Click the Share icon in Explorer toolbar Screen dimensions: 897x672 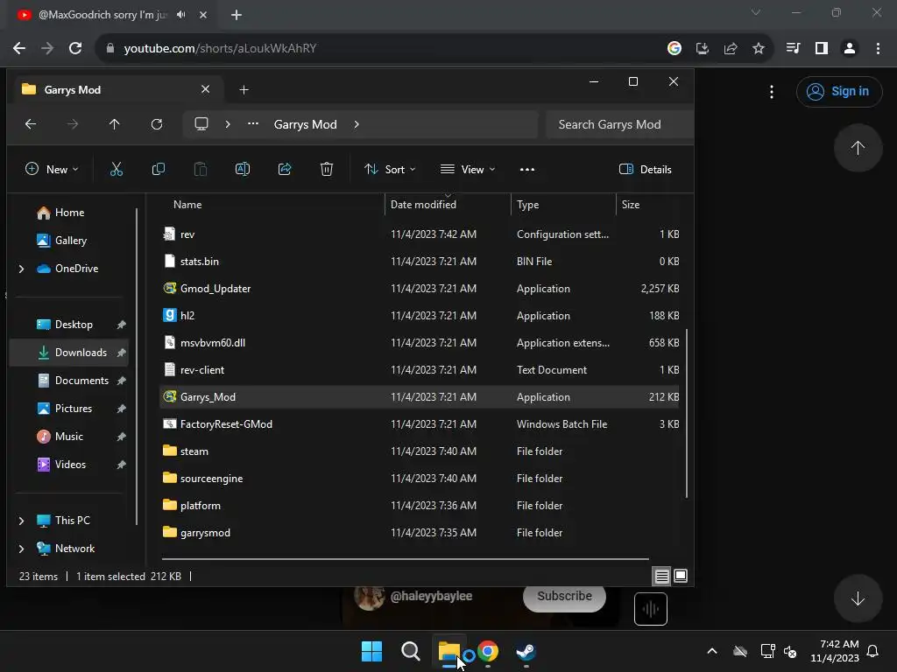click(285, 169)
